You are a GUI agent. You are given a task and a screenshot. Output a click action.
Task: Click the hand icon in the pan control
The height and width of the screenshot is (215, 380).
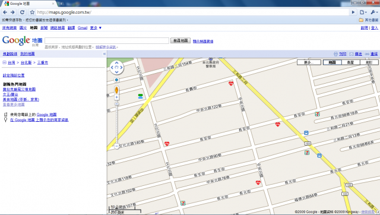pos(116,67)
